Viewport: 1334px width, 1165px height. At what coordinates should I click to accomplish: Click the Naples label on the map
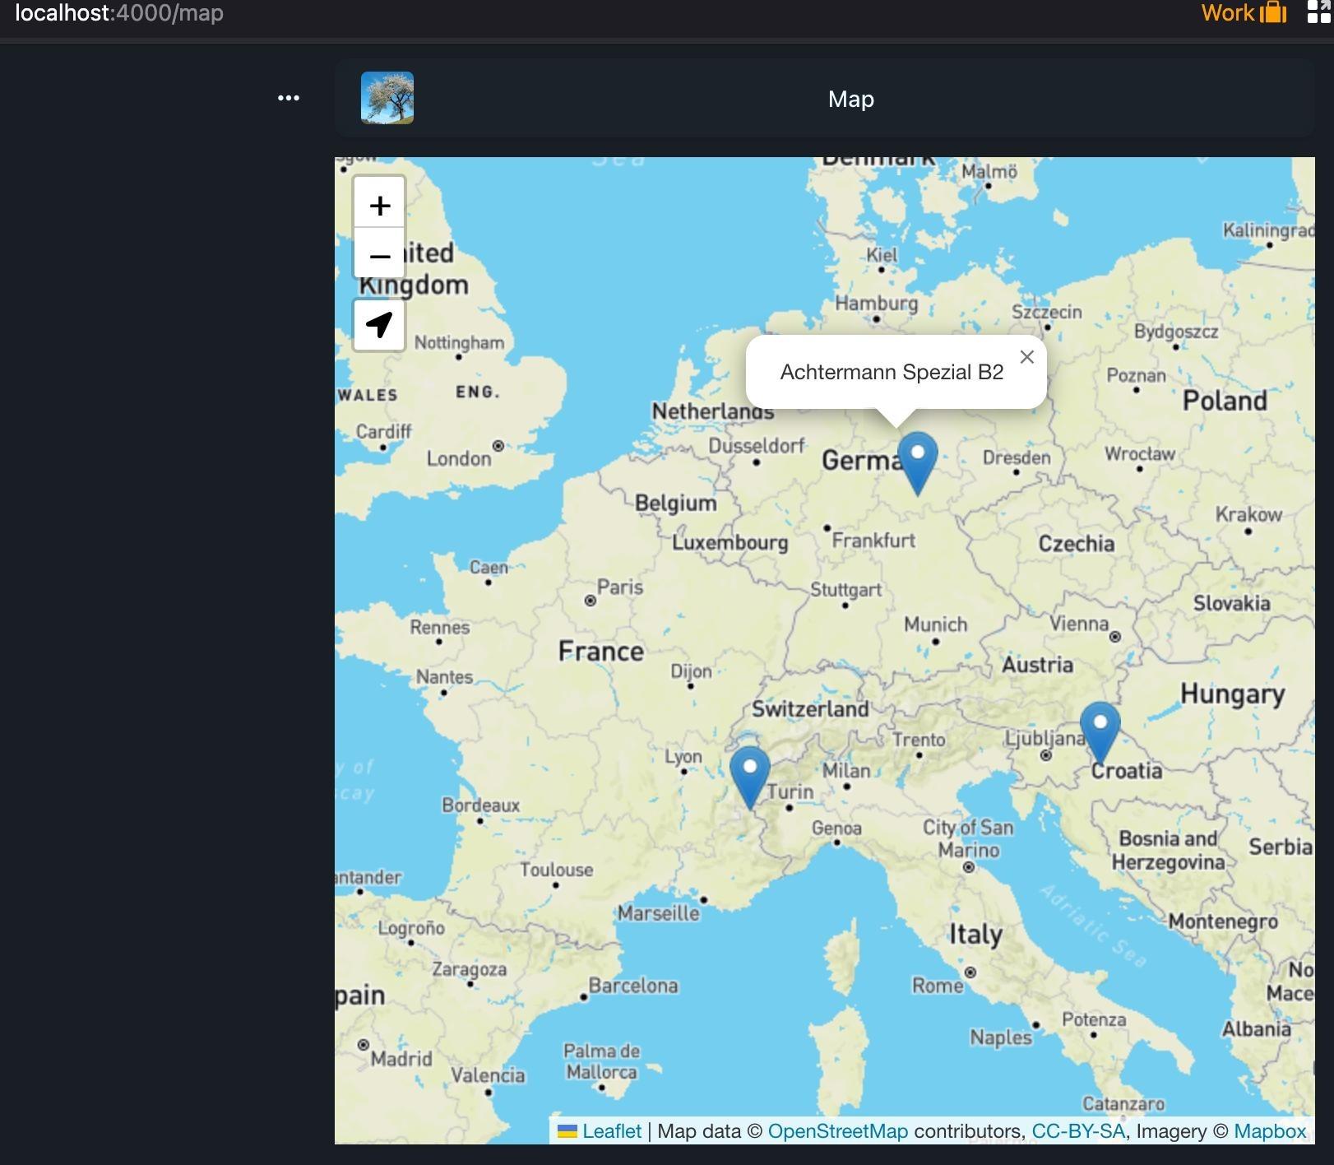coord(1001,1037)
